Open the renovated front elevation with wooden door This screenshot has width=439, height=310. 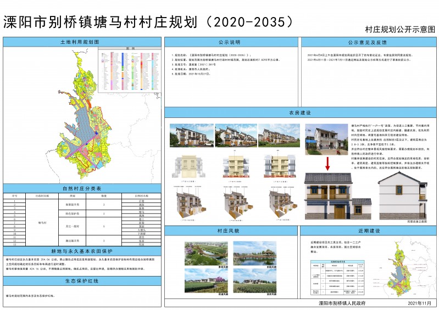338,196
